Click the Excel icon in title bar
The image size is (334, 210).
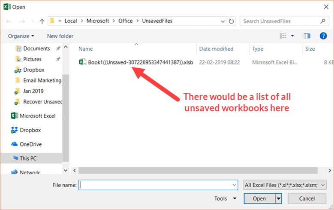tap(7, 7)
